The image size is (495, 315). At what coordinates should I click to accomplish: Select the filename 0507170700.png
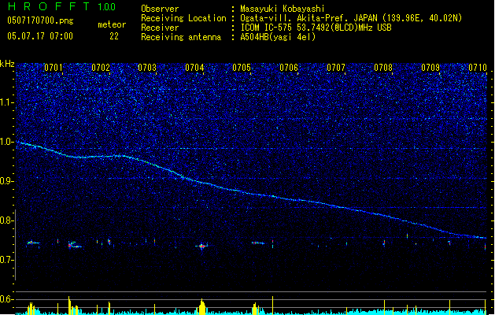40,20
